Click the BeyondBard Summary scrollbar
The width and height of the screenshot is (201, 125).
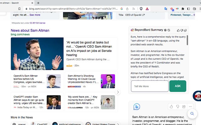coord(187,40)
